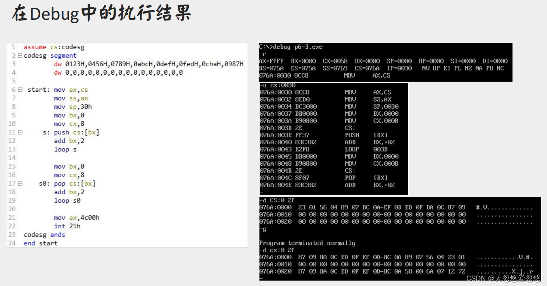Click code line int 21h

(67, 226)
